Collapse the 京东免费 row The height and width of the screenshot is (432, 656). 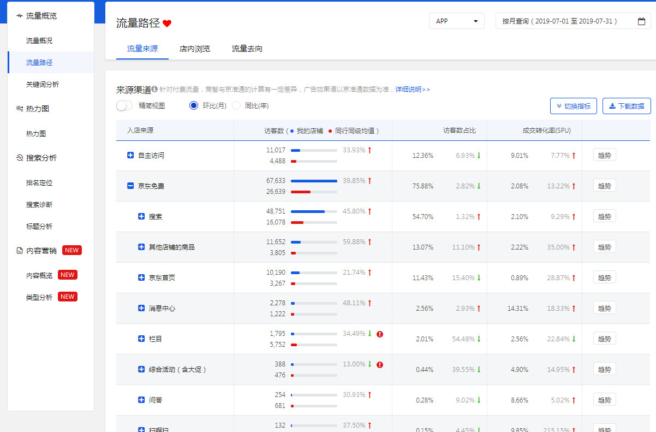[130, 186]
